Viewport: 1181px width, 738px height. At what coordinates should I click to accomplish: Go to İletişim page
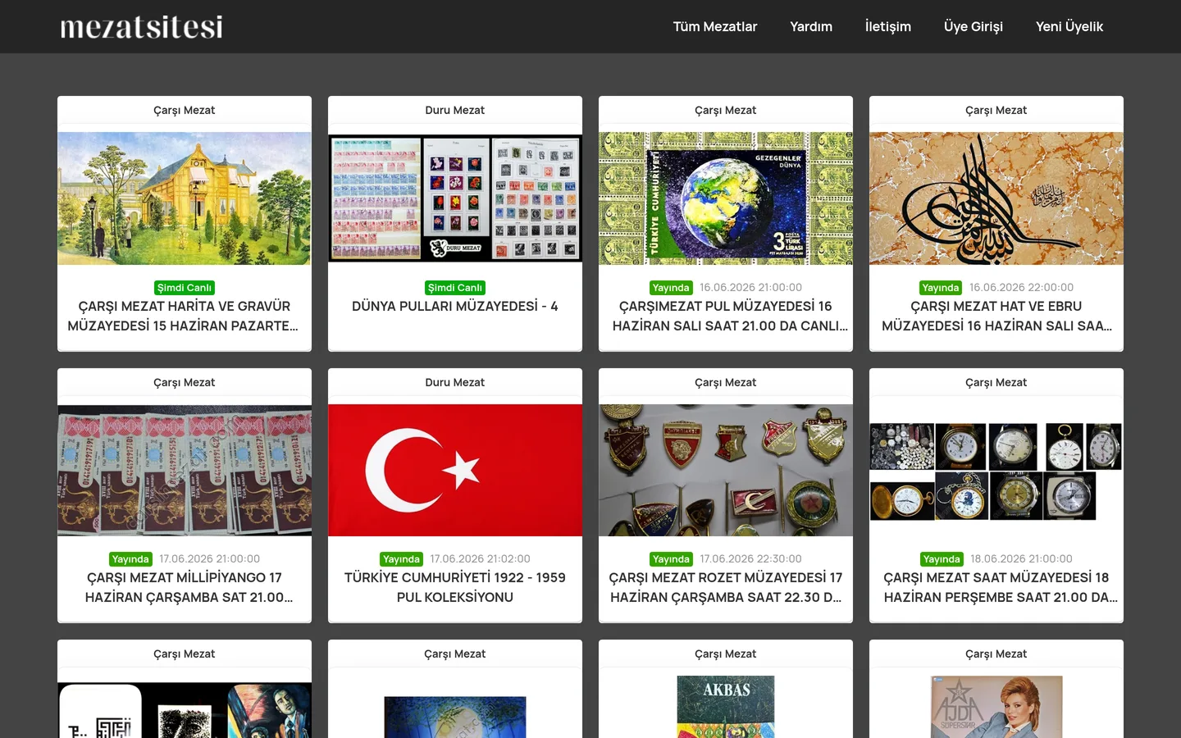point(888,26)
